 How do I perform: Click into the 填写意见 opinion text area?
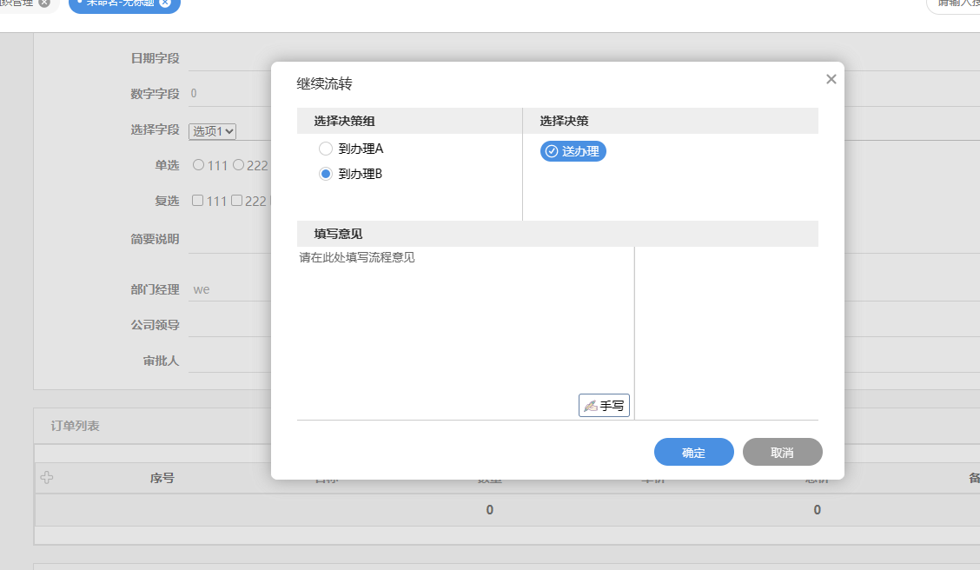[x=465, y=321]
